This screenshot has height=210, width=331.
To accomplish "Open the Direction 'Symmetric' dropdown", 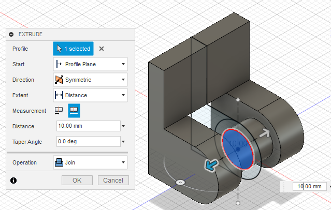I will 90,80.
